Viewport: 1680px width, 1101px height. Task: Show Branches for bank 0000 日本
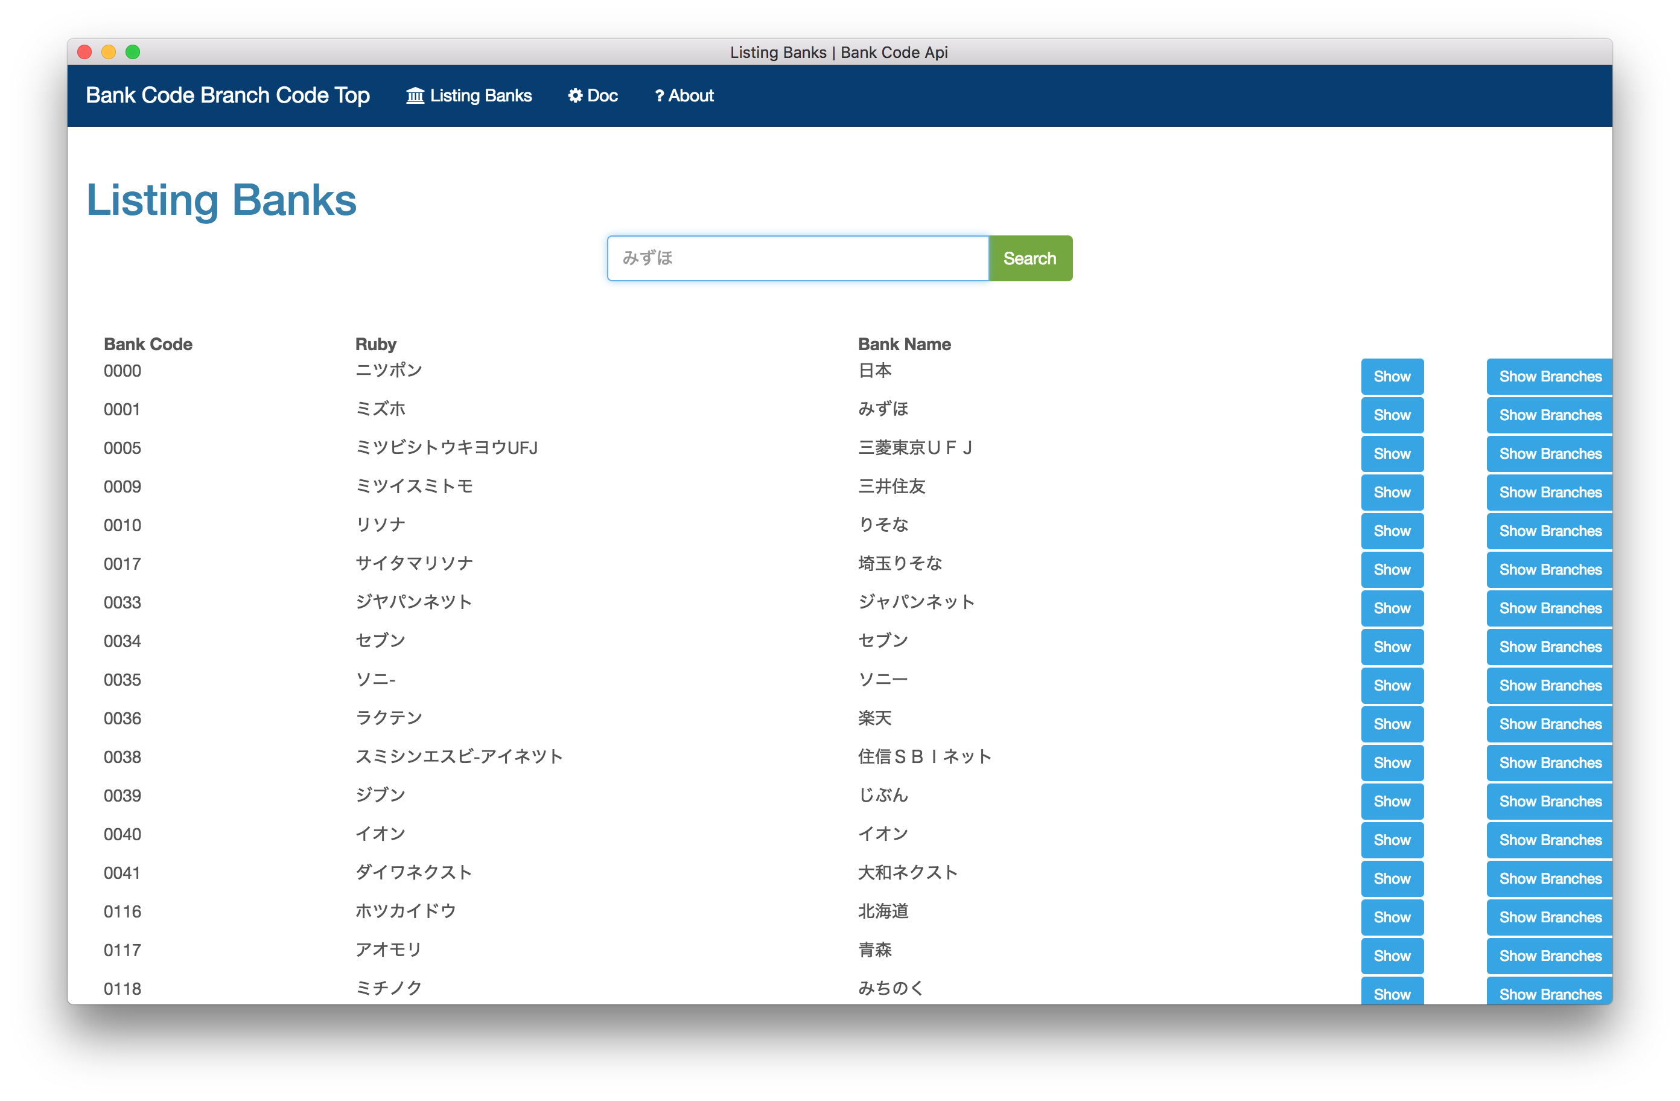pyautogui.click(x=1550, y=377)
